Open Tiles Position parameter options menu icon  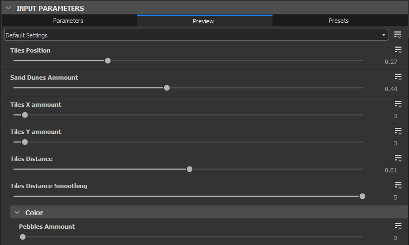click(398, 50)
